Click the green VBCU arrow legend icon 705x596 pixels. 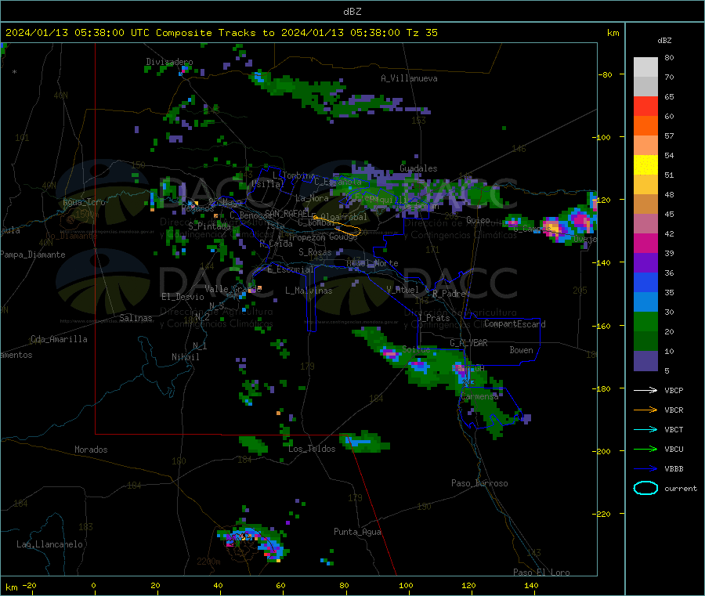pos(645,449)
